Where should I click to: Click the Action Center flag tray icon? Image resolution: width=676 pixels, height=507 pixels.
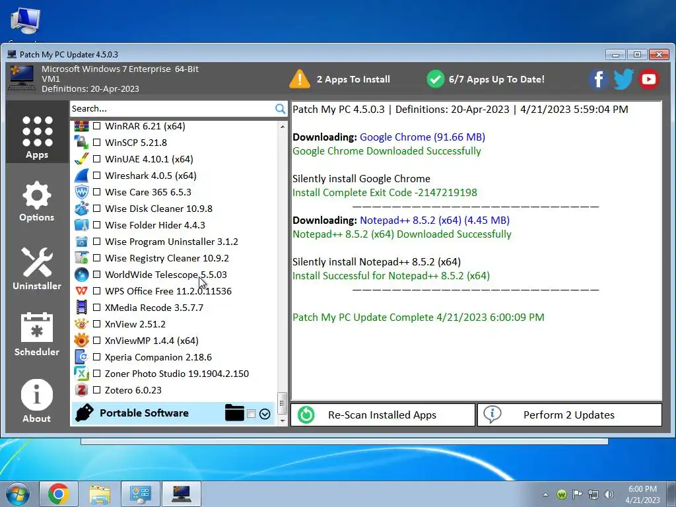[577, 494]
